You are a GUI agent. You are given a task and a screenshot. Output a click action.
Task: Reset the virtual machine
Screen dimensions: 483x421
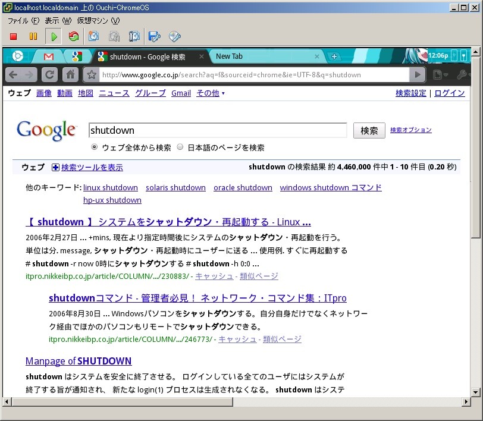click(x=73, y=37)
